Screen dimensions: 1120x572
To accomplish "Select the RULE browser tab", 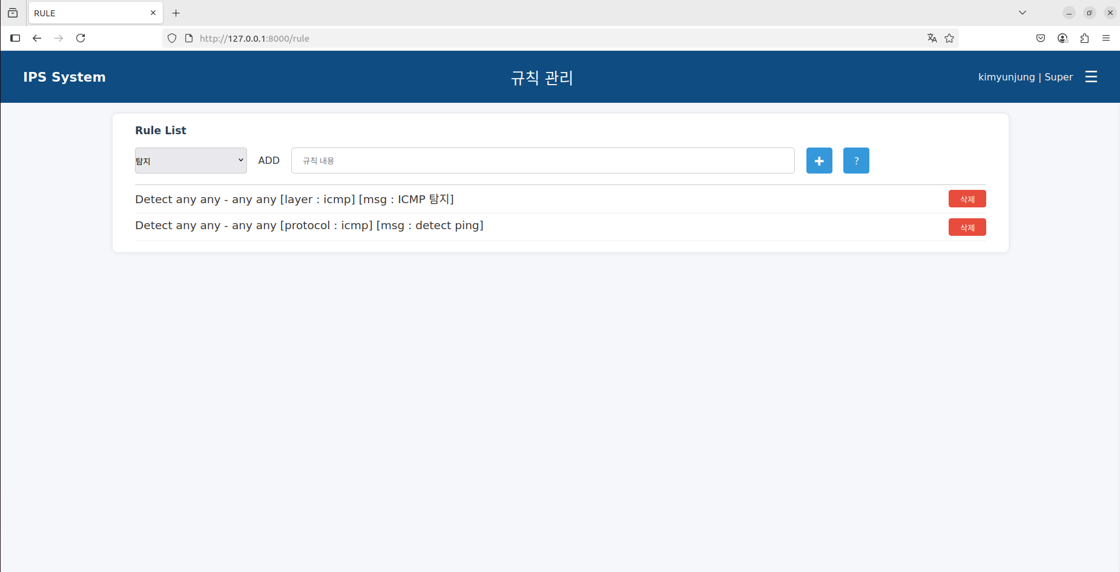I will pos(96,13).
